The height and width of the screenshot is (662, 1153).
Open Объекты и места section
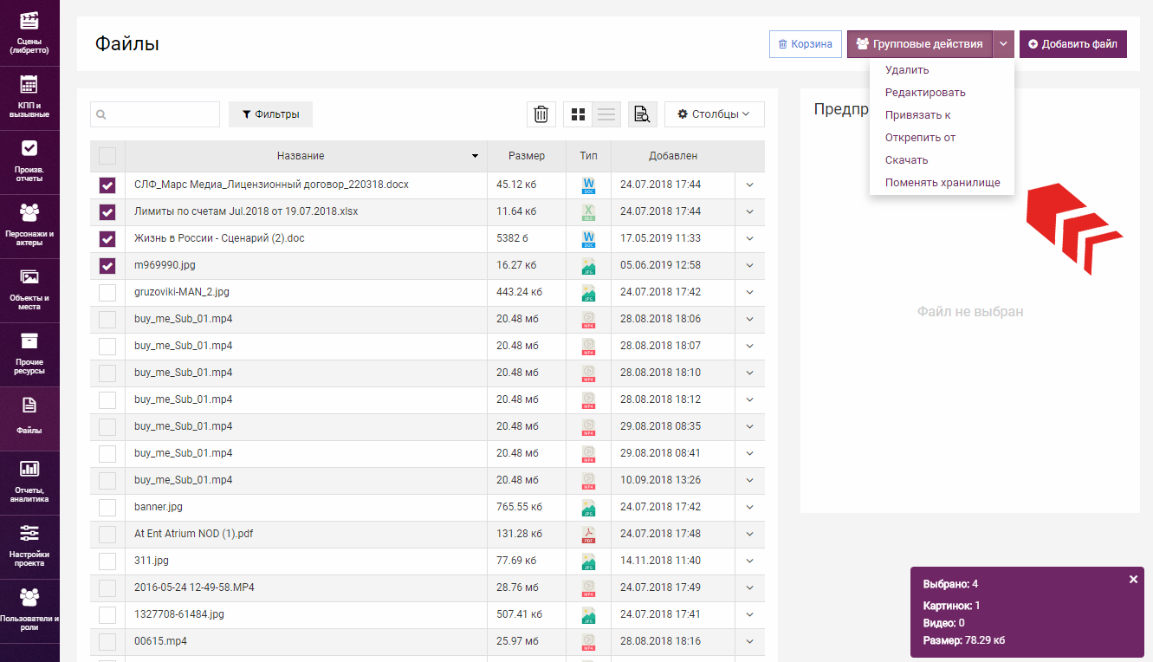29,290
